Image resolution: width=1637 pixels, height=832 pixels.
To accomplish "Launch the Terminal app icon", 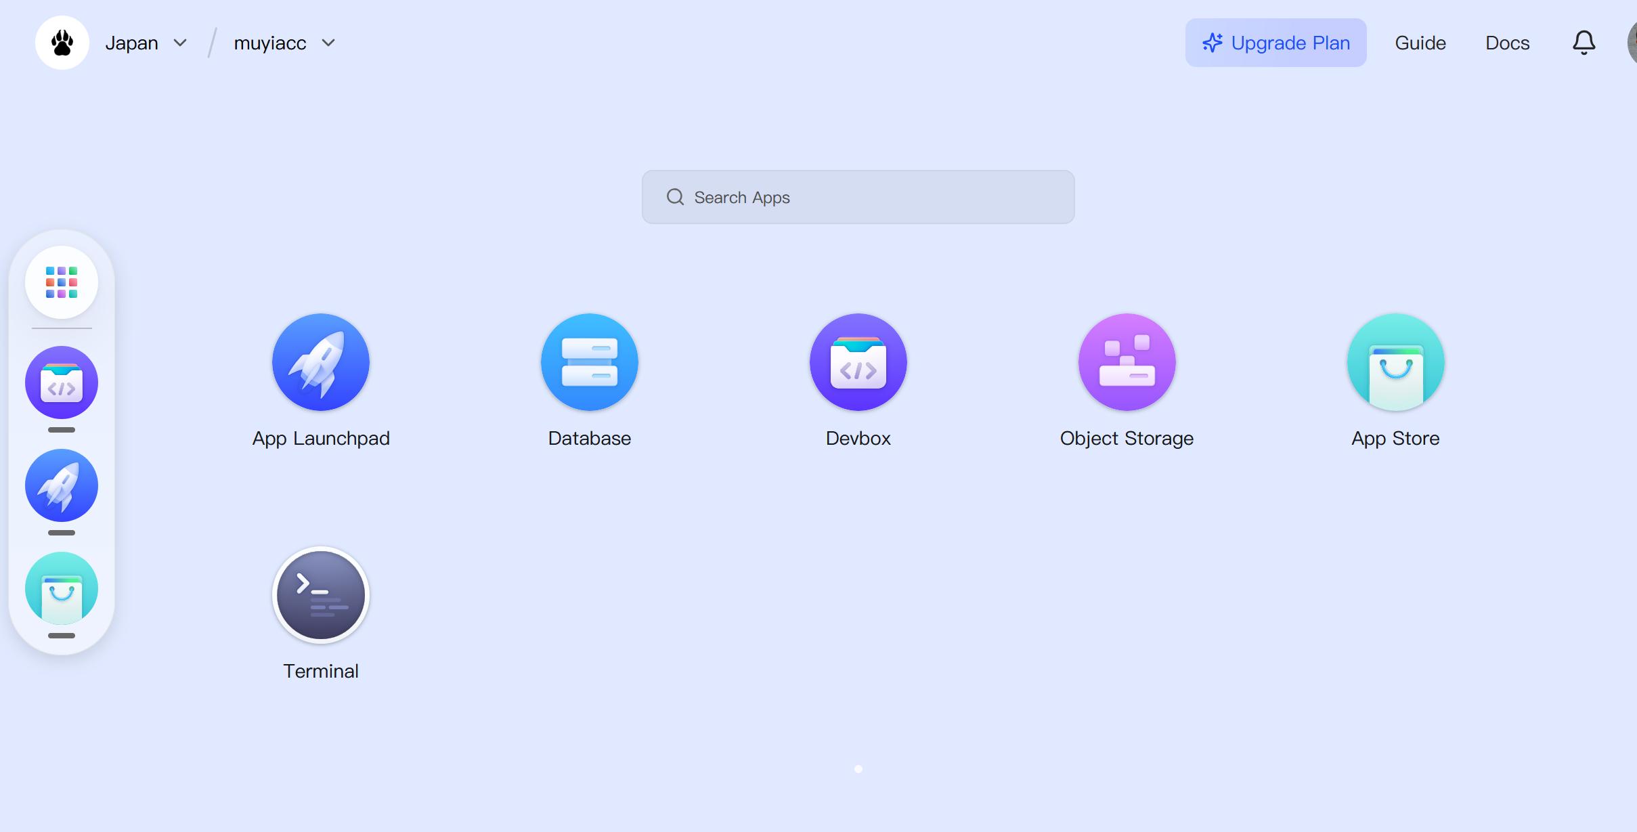I will (x=321, y=595).
